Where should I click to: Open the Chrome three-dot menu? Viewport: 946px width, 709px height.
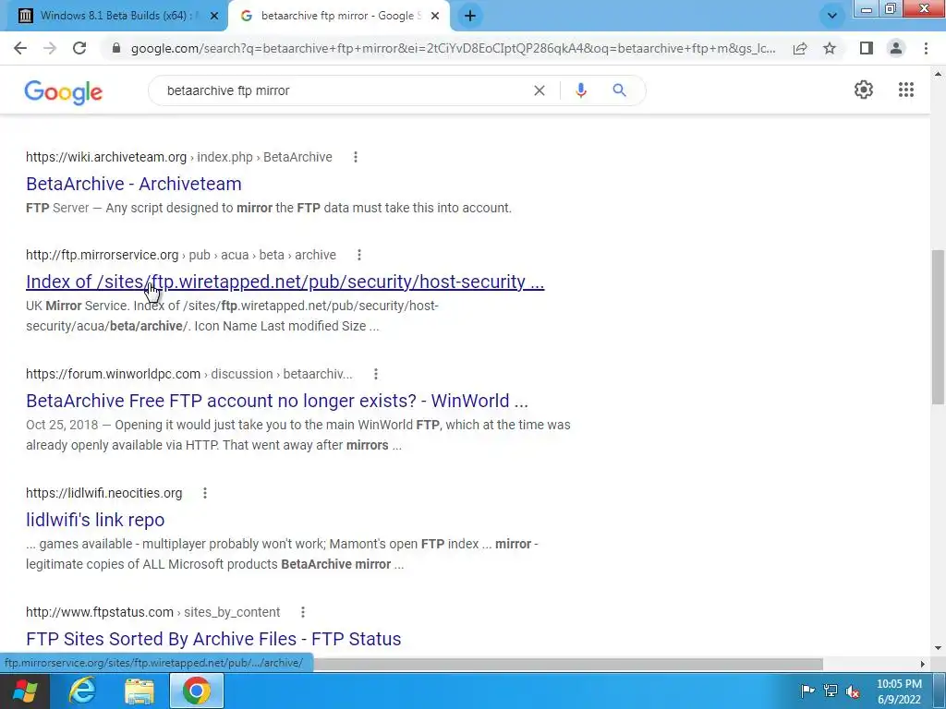point(926,48)
